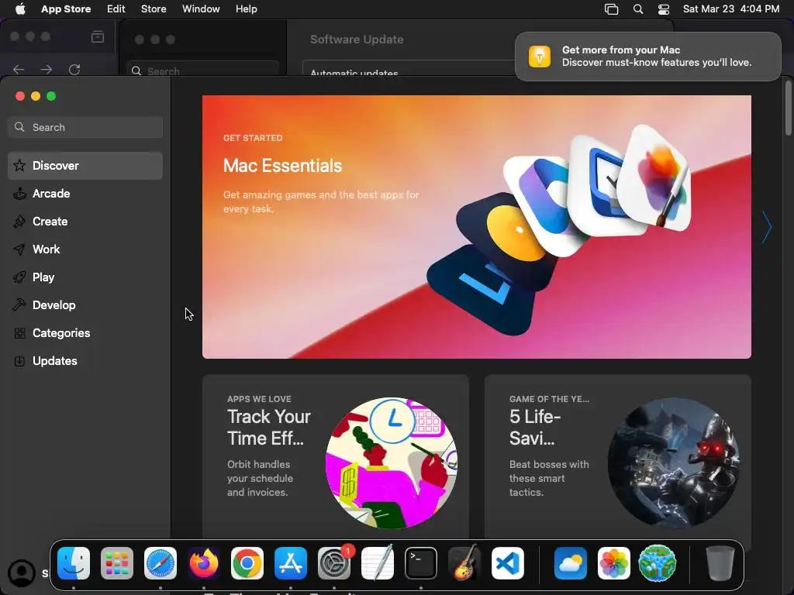Open Control Center in menu bar

click(x=664, y=9)
